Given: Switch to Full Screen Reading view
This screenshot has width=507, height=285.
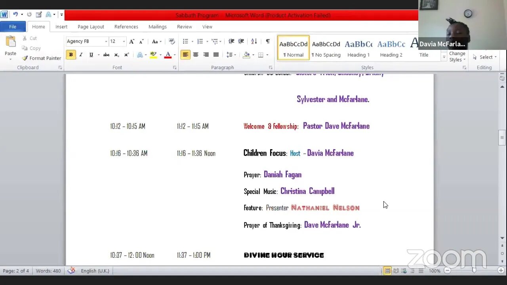Looking at the screenshot, I should [396, 271].
